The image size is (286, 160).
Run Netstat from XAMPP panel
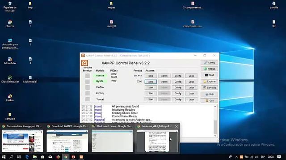tap(209, 69)
